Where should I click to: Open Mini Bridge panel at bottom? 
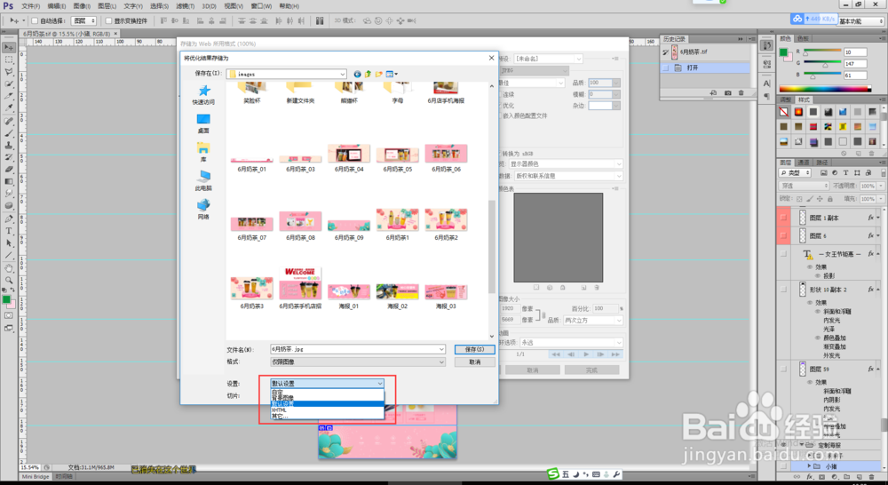pyautogui.click(x=36, y=476)
